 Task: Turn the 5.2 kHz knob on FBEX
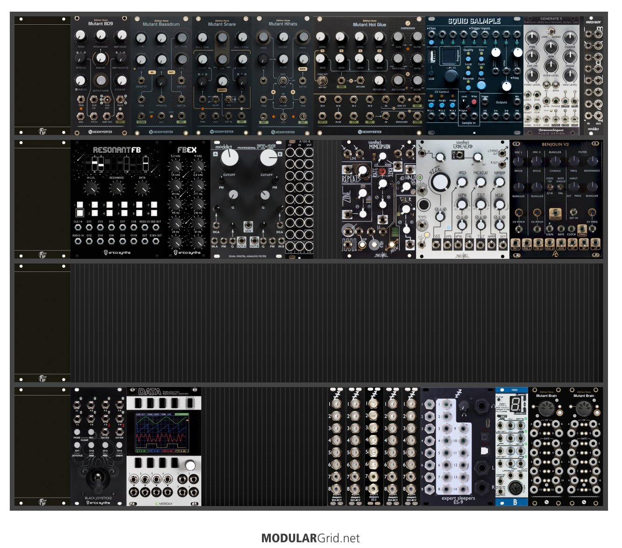tap(176, 166)
